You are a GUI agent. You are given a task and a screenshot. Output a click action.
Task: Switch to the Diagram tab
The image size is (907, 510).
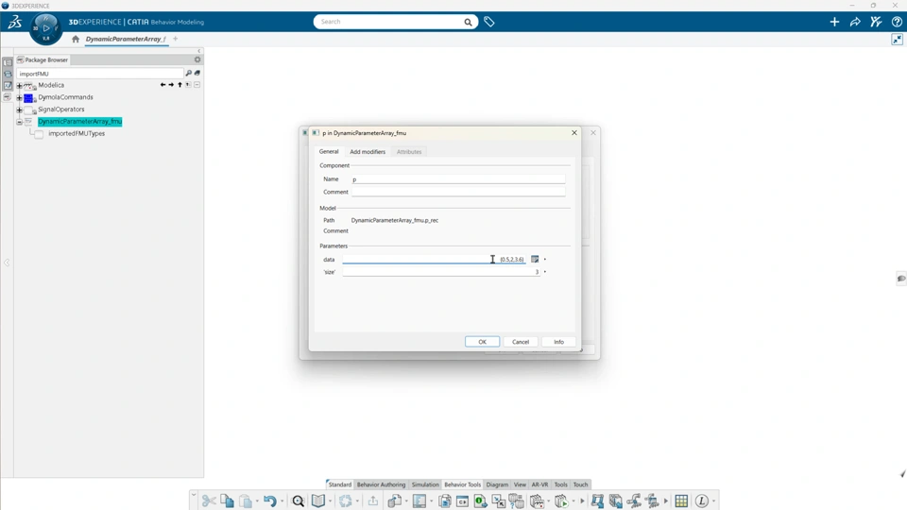click(497, 484)
